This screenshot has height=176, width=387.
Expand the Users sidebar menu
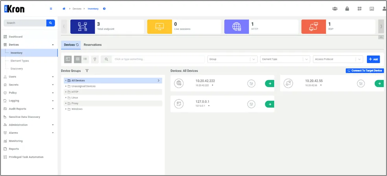53,77
